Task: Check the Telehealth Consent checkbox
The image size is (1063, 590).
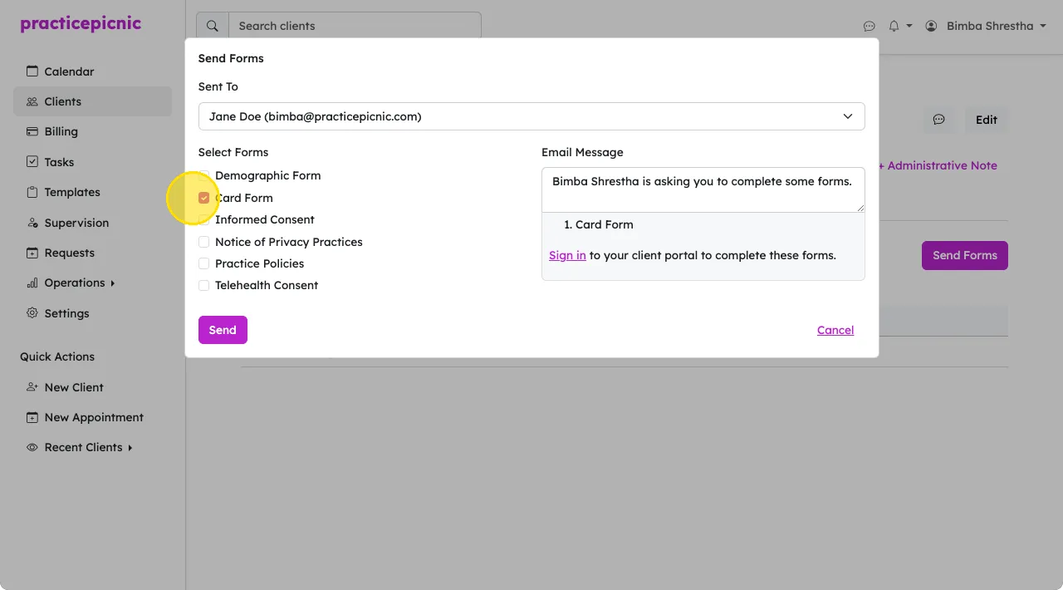Action: click(203, 285)
